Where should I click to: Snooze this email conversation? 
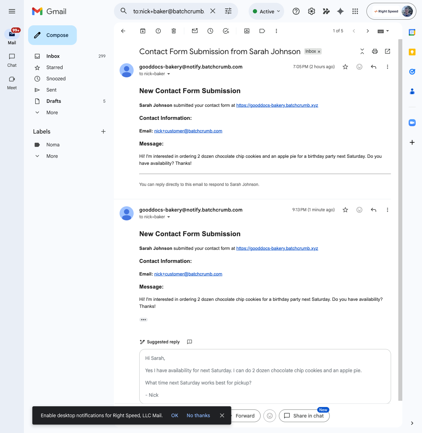pos(210,31)
